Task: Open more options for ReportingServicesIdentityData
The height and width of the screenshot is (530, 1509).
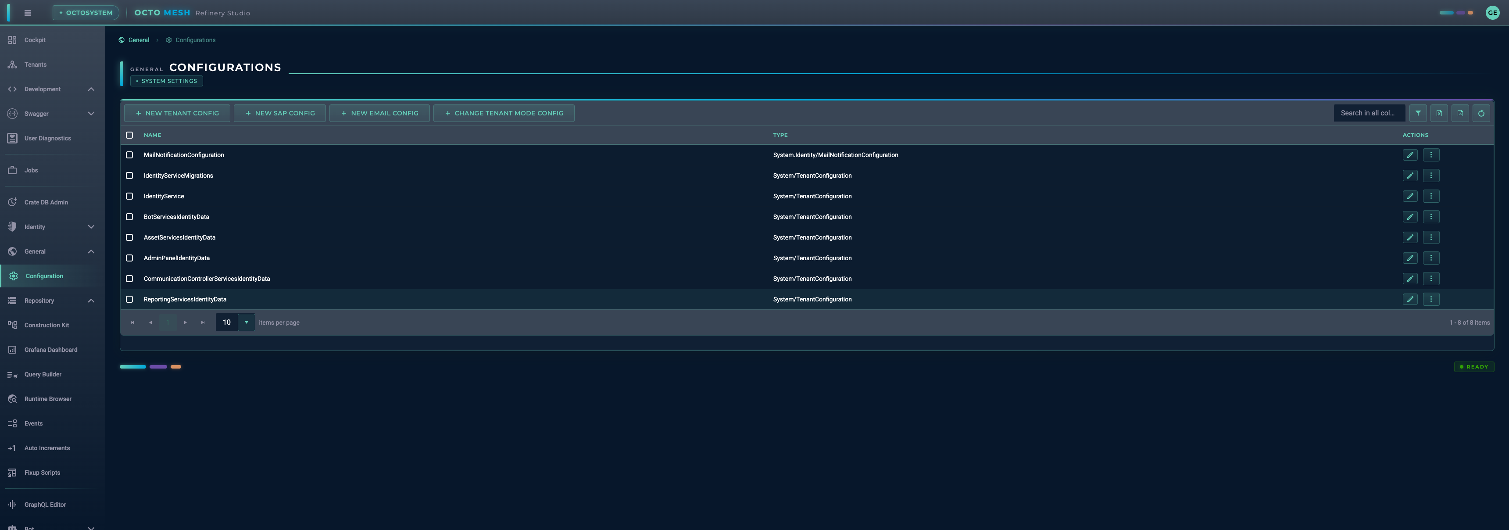Action: (x=1431, y=299)
